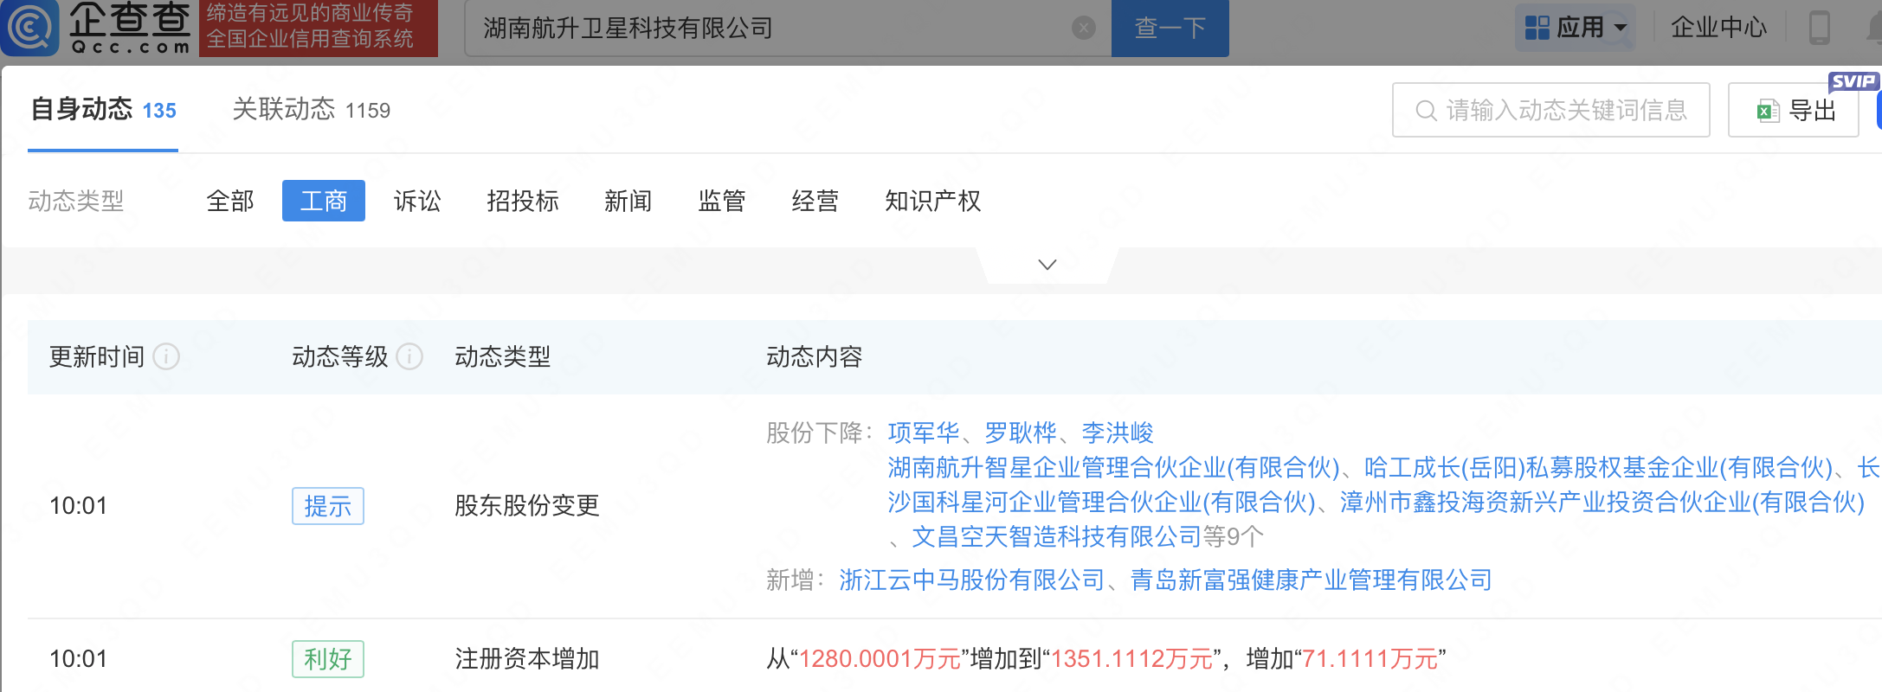Filter by 全部 type
1882x692 pixels.
(230, 201)
